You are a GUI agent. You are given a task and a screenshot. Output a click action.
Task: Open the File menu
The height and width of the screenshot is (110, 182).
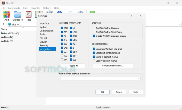[x=3, y=8]
